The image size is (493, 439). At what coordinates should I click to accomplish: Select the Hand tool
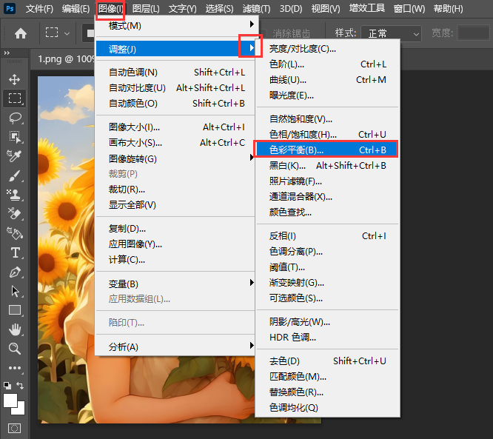point(15,329)
